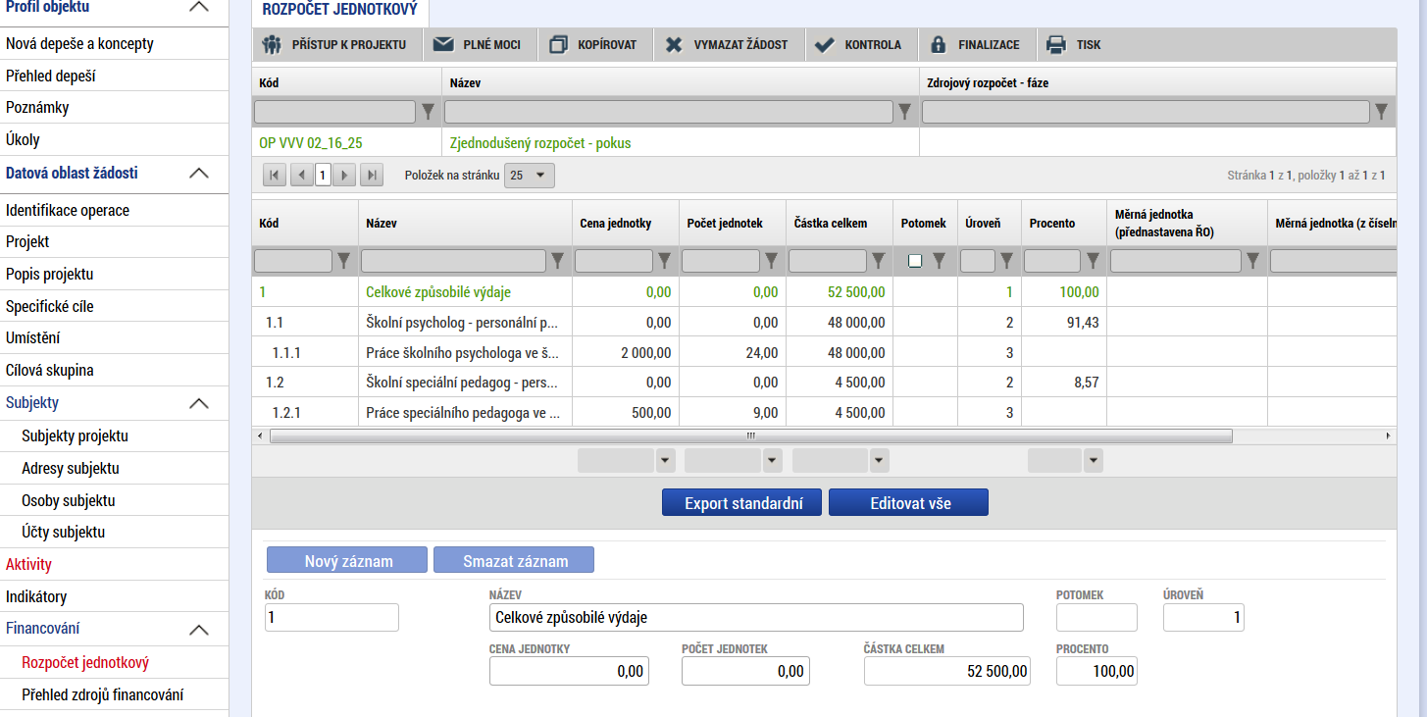1427x717 pixels.
Task: Click Tisk printer button
Action: click(x=1075, y=44)
